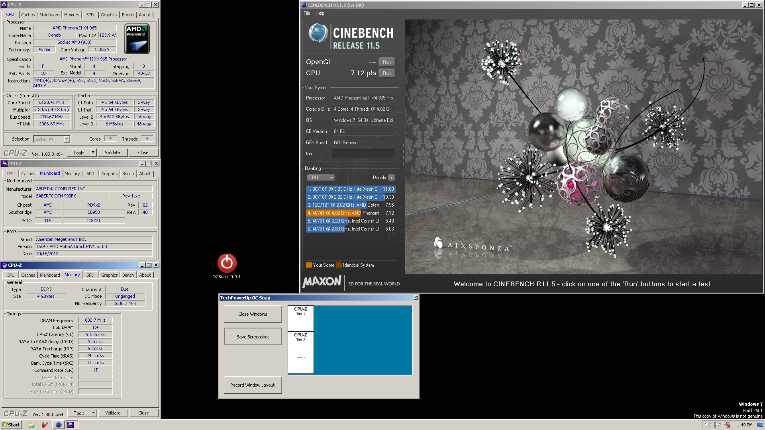Screen dimensions: 765x430
Task: Close the TechPowerUp OC Snap window
Action: click(x=416, y=298)
